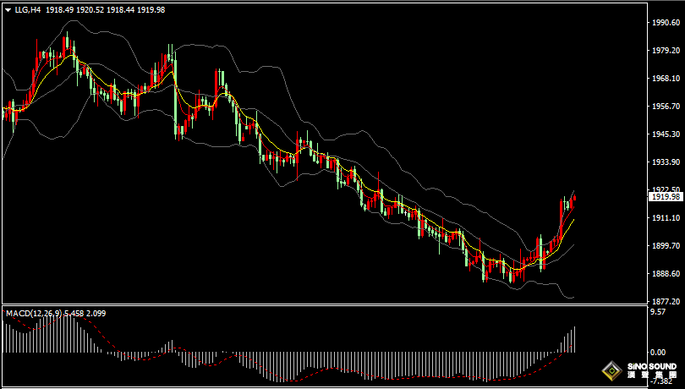The image size is (685, 389).
Task: Click the dropdown triangle beside LLG,H4
Action: [x=8, y=9]
